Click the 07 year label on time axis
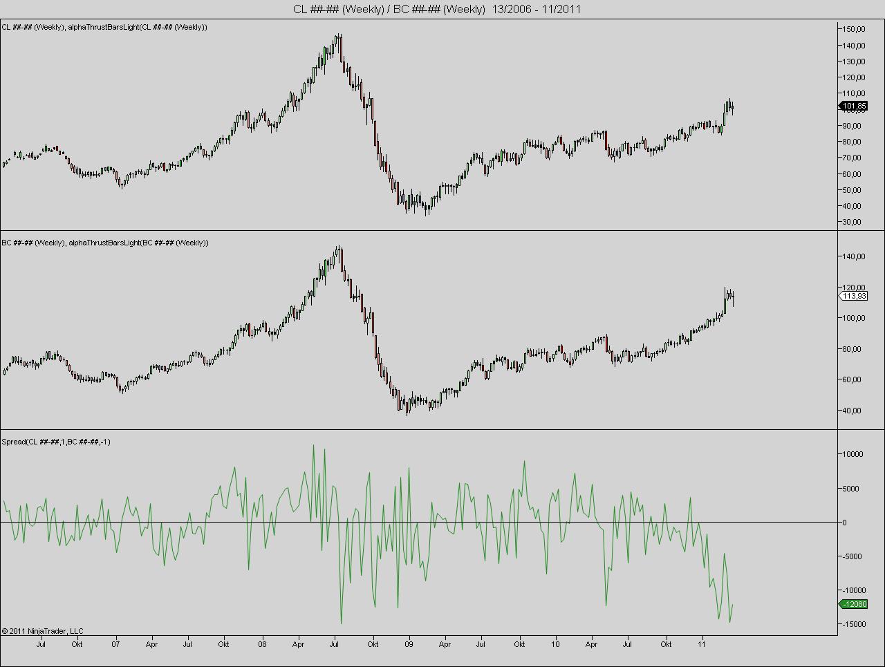 [115, 644]
